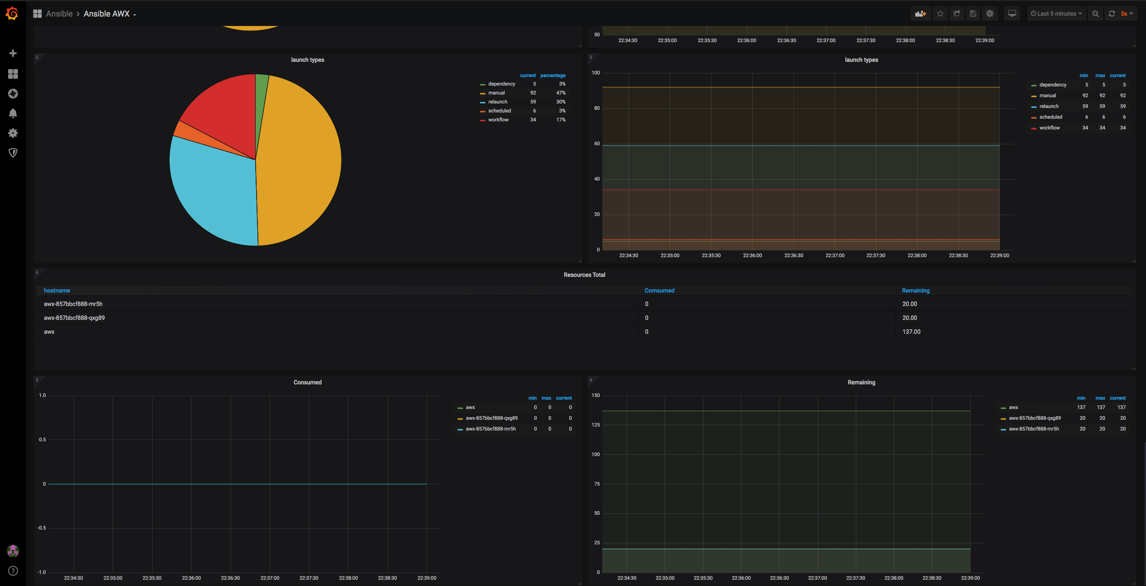Open the Alerting bell icon in sidebar
This screenshot has height=586, width=1146.
pos(13,113)
